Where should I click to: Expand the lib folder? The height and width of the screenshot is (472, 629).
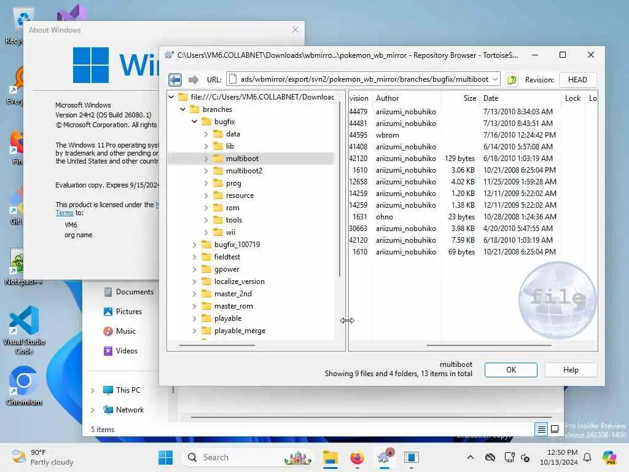click(x=206, y=146)
